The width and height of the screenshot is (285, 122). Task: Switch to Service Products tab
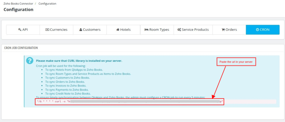(193, 30)
